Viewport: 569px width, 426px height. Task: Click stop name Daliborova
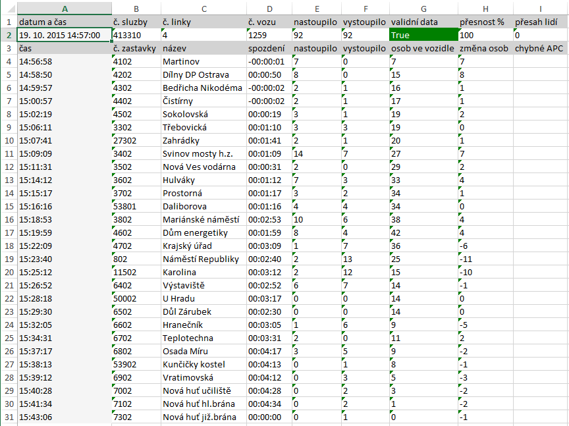pyautogui.click(x=204, y=207)
